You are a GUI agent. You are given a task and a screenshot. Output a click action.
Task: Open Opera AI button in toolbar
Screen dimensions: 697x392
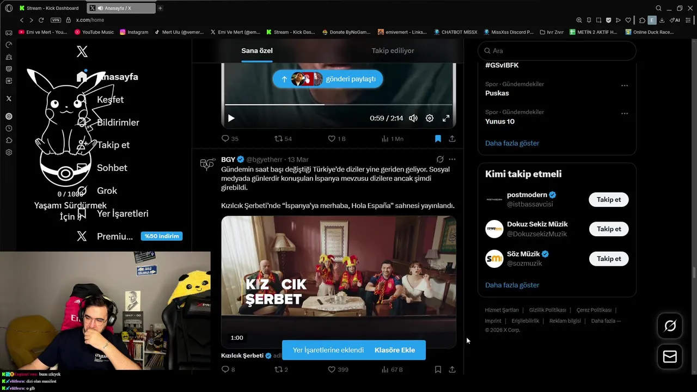[674, 20]
